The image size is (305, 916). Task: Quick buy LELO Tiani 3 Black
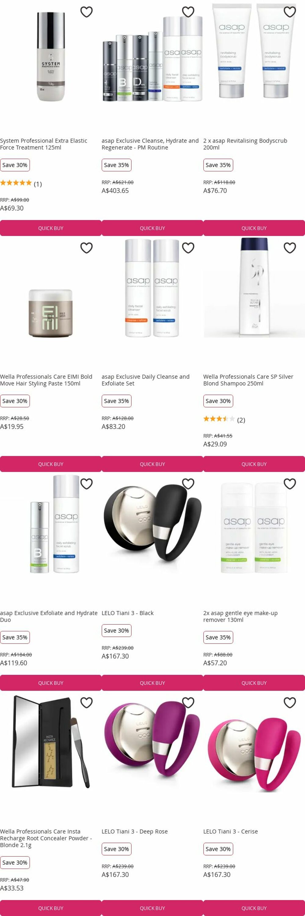pos(153,683)
